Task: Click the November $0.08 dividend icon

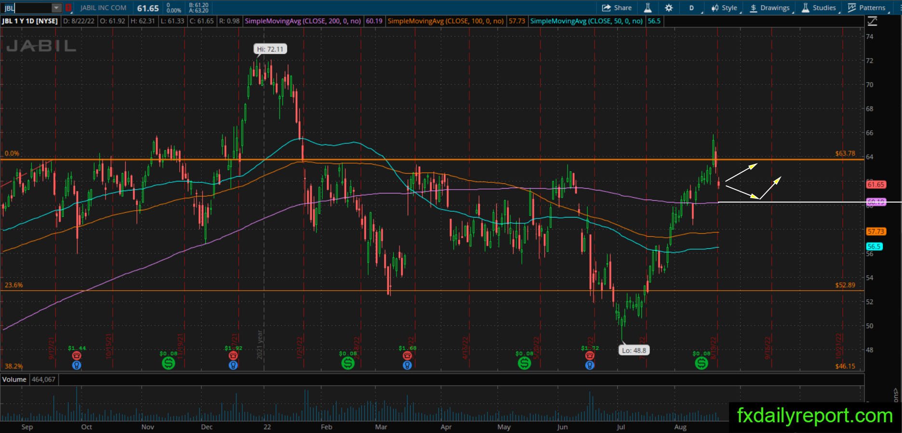Action: (x=168, y=363)
